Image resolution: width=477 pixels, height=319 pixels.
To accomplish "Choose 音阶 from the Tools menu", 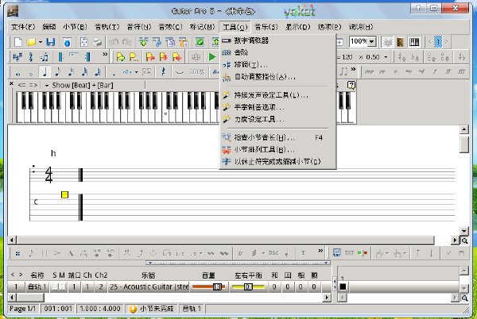I will pos(277,52).
